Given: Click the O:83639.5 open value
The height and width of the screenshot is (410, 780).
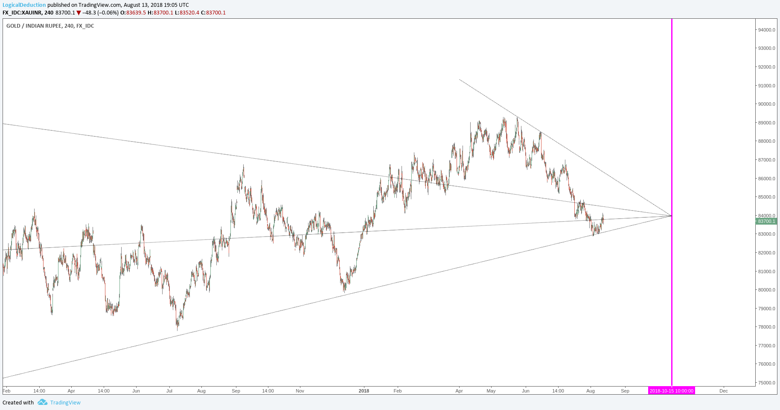Looking at the screenshot, I should pos(133,13).
